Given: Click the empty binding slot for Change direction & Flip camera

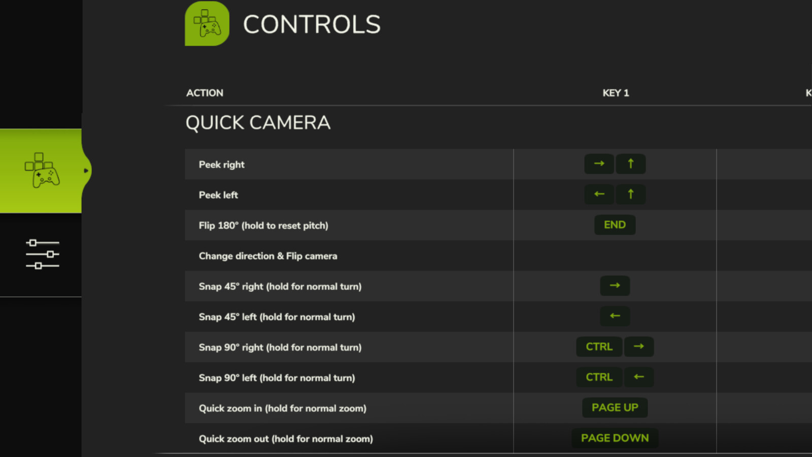Looking at the screenshot, I should (x=615, y=255).
